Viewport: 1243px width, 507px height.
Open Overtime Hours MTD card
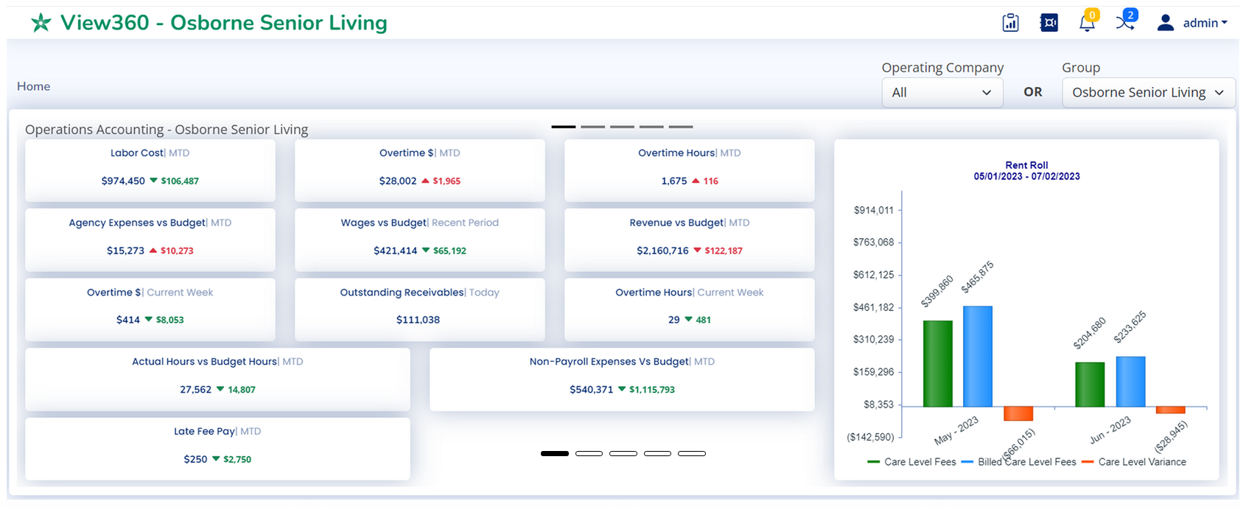690,169
